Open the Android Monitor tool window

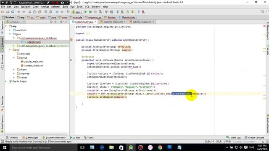click(x=54, y=138)
